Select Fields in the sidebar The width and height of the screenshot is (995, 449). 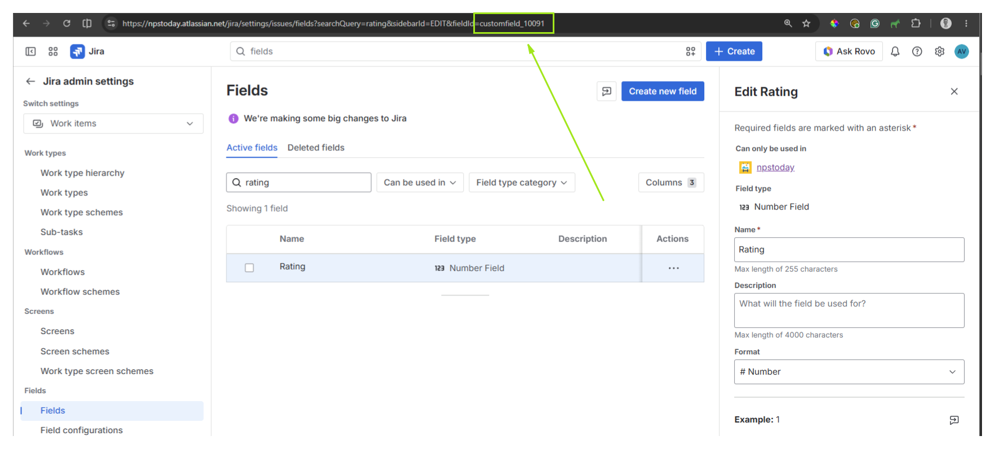pos(112,411)
